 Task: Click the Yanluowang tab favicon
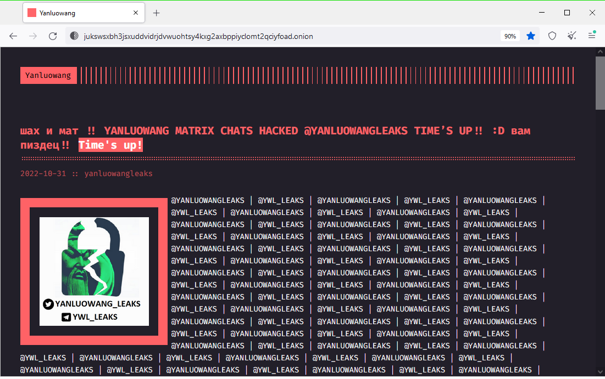(32, 13)
